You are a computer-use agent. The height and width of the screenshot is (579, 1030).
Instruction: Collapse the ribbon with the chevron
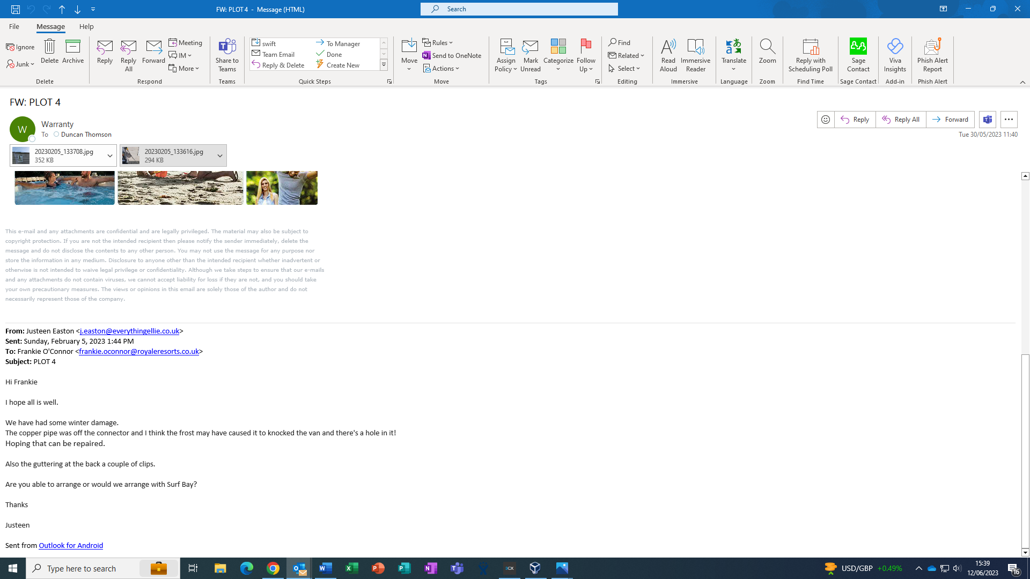pyautogui.click(x=1022, y=82)
